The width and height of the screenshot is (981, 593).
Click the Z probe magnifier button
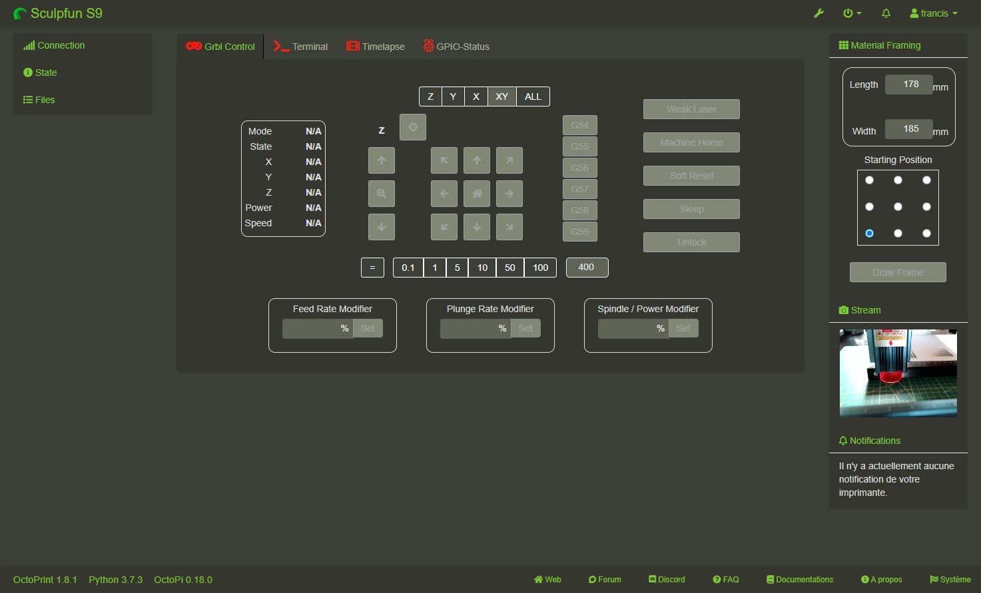[x=382, y=194]
